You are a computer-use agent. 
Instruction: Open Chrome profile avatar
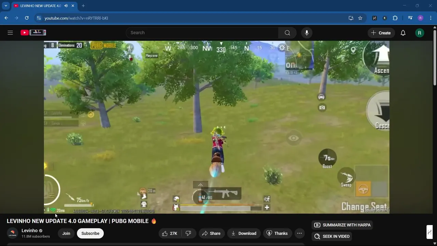tap(421, 18)
